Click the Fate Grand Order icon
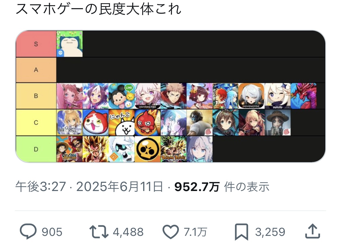Image resolution: width=341 pixels, height=251 pixels. pyautogui.click(x=69, y=123)
